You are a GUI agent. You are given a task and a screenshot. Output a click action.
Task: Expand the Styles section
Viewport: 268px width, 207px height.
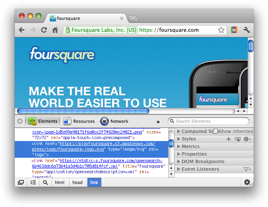point(179,139)
